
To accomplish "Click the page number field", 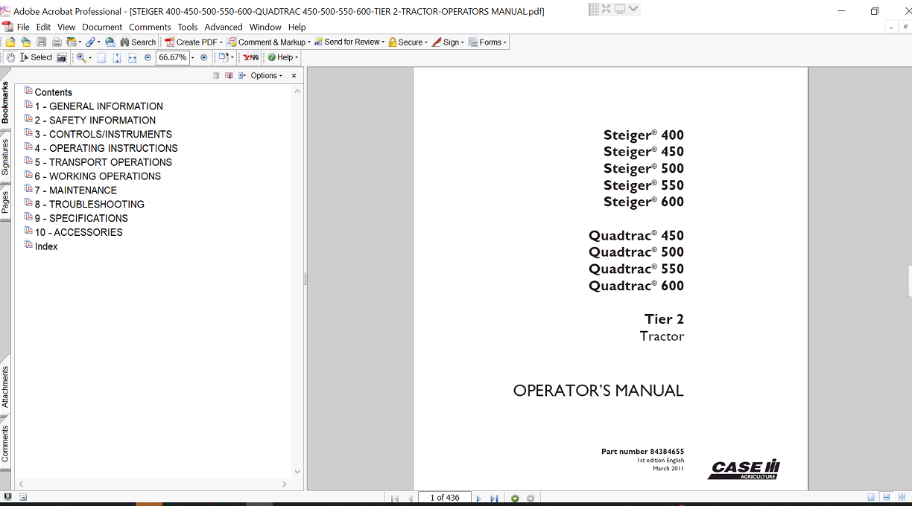I will 445,498.
